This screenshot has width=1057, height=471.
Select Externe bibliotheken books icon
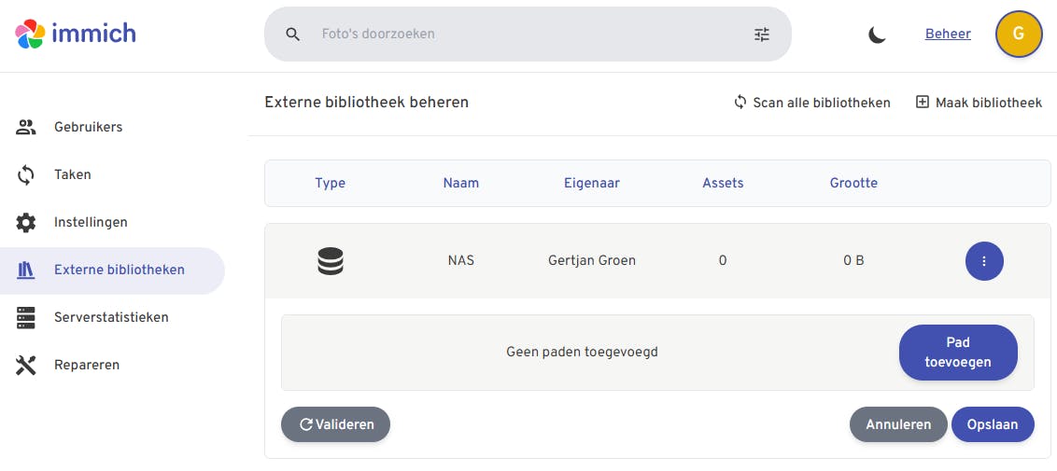26,270
